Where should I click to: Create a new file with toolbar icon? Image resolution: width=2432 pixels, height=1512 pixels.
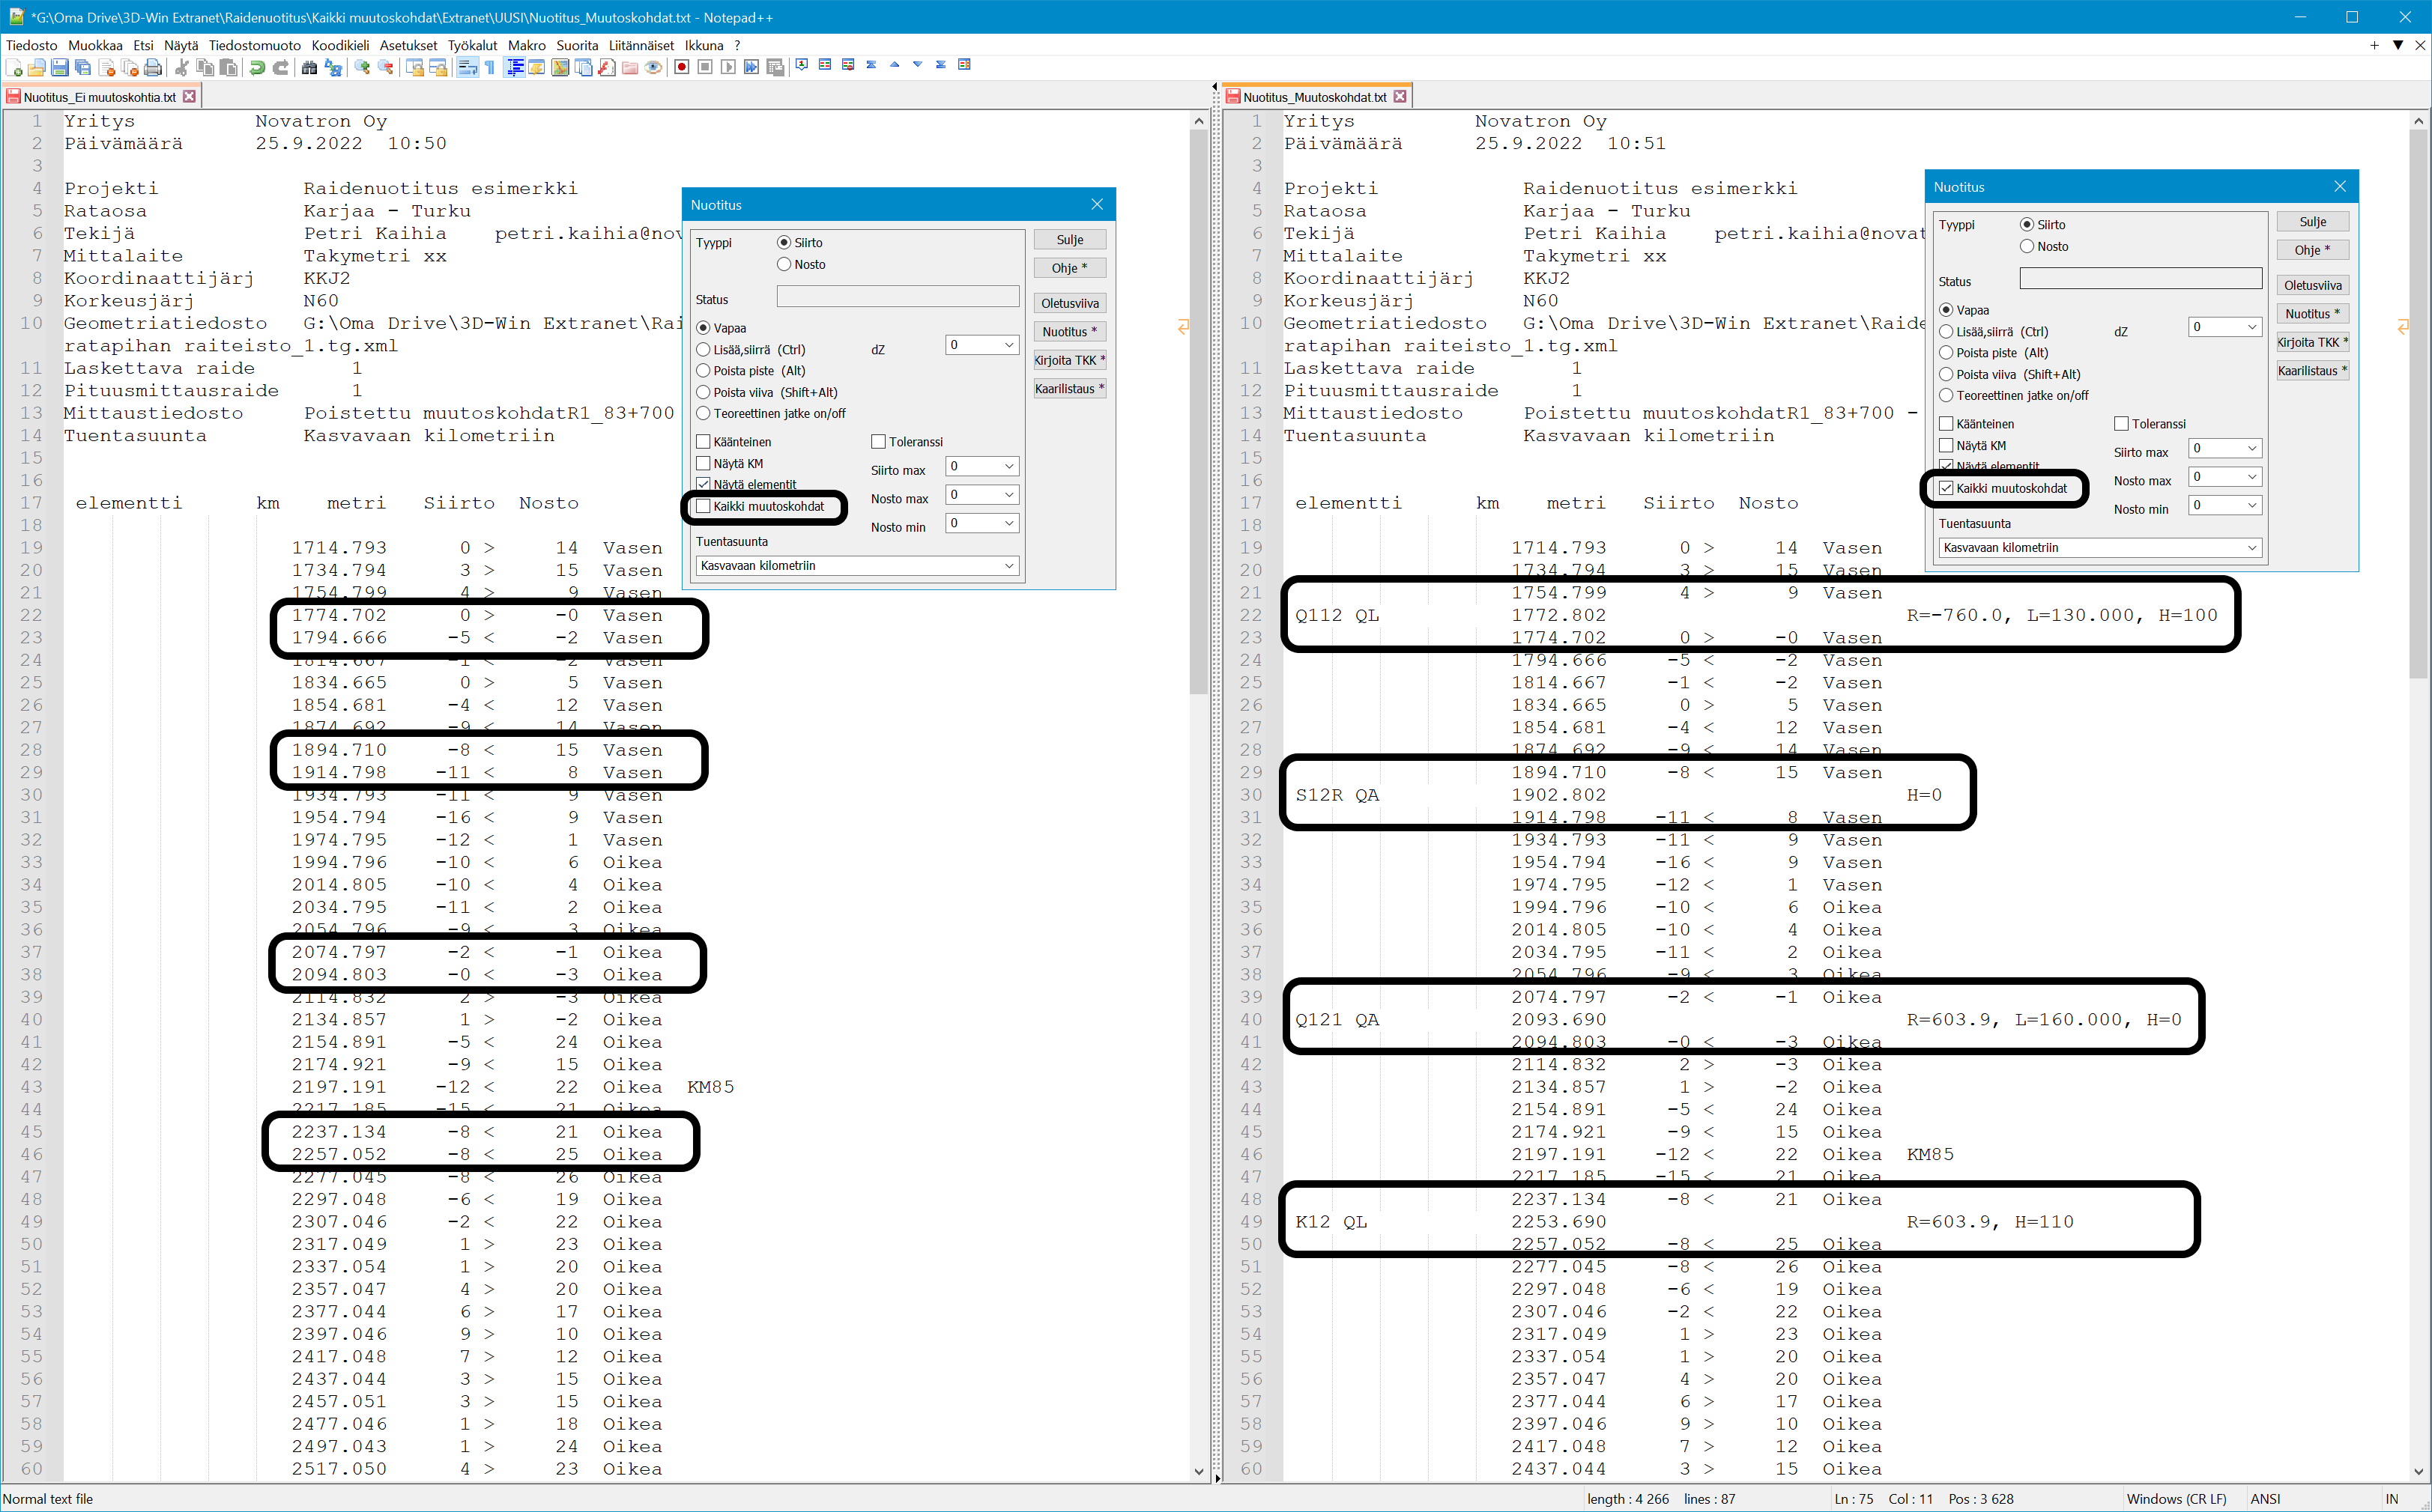14,67
